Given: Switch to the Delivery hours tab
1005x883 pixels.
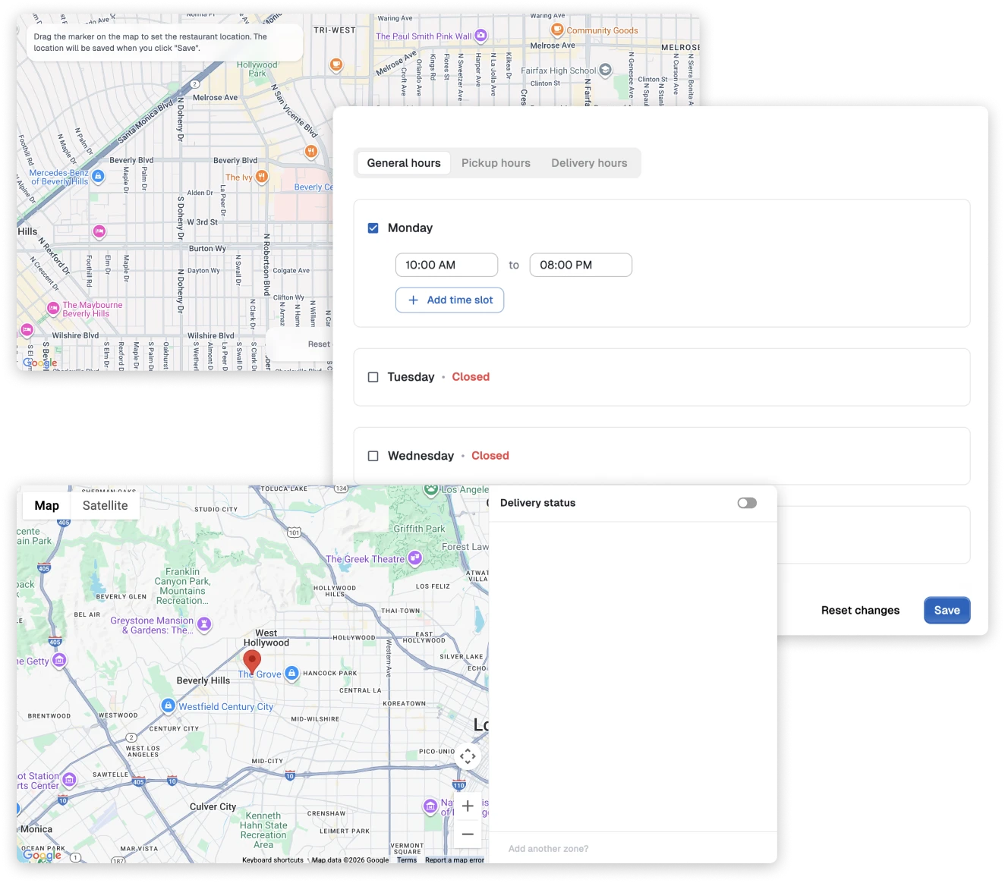Looking at the screenshot, I should point(590,162).
